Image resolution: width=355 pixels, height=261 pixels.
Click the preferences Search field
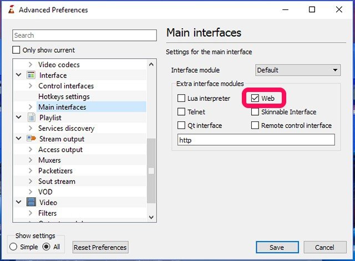point(85,35)
